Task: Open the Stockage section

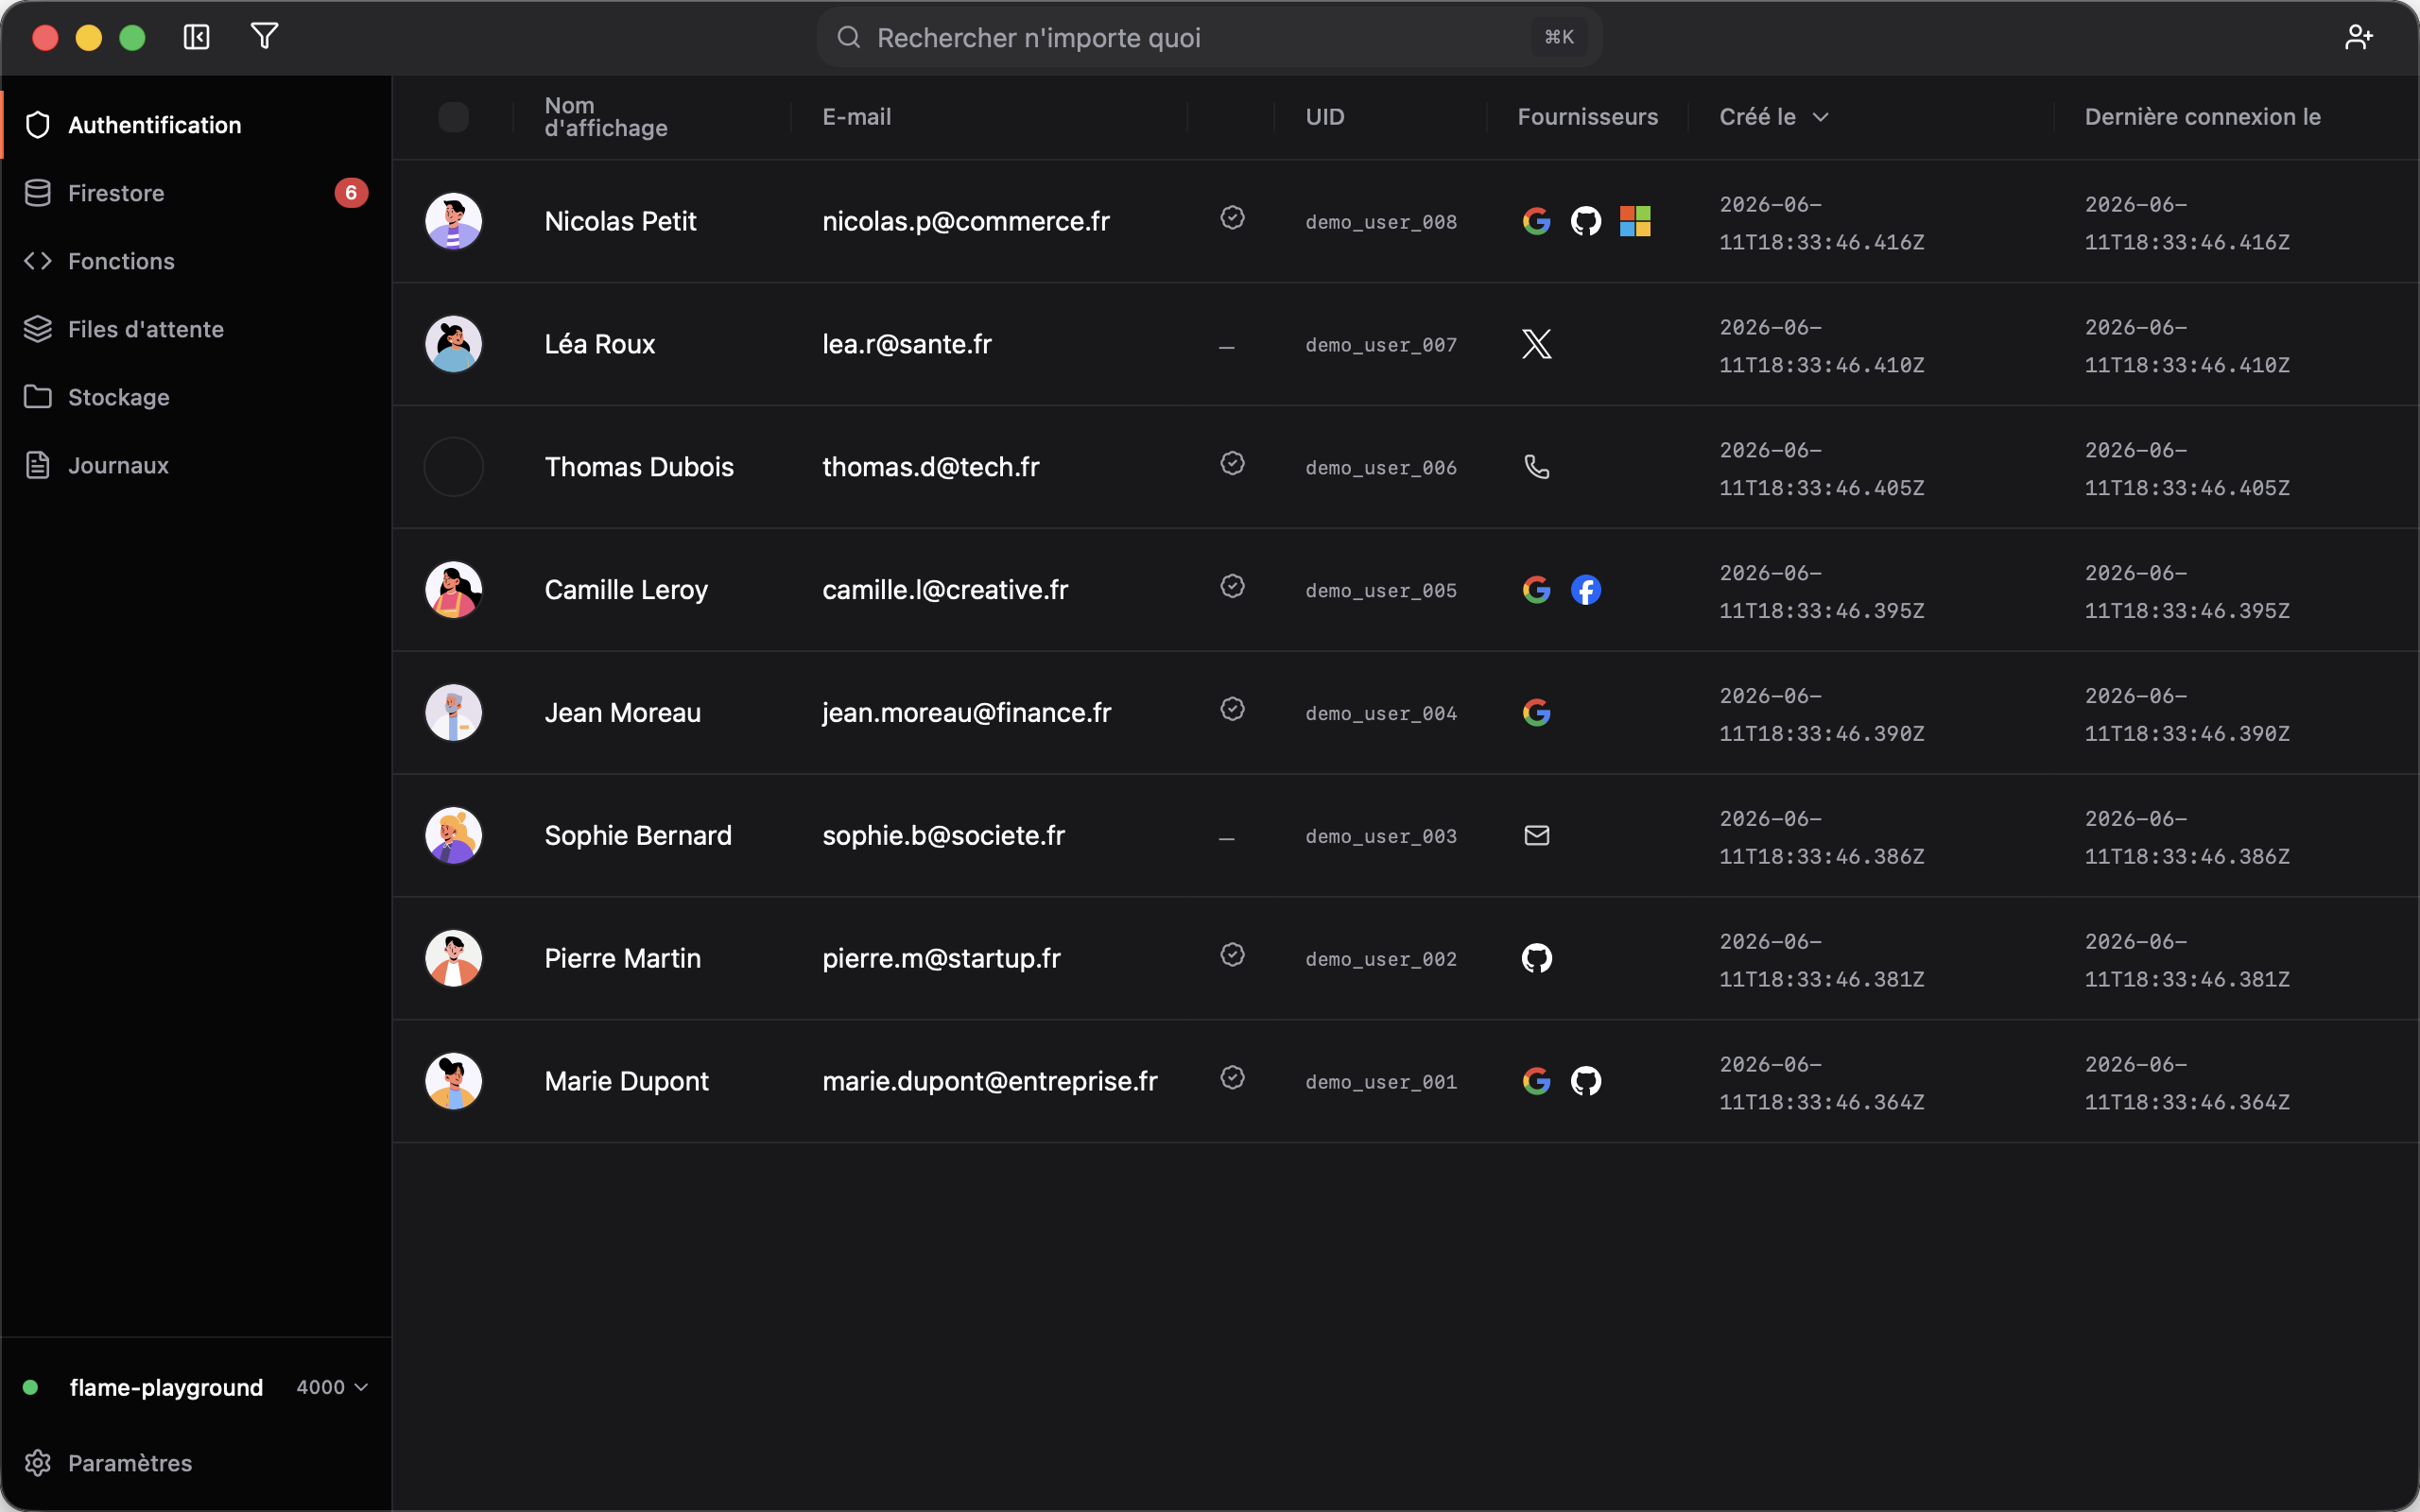Action: pos(196,397)
